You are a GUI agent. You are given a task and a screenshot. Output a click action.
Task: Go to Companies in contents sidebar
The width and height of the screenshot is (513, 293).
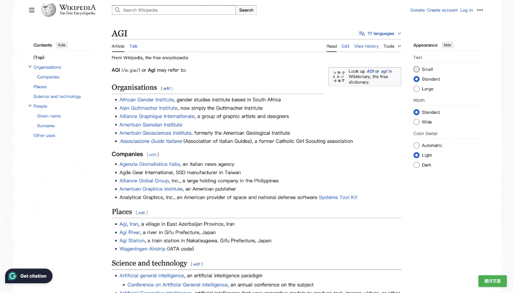48,77
